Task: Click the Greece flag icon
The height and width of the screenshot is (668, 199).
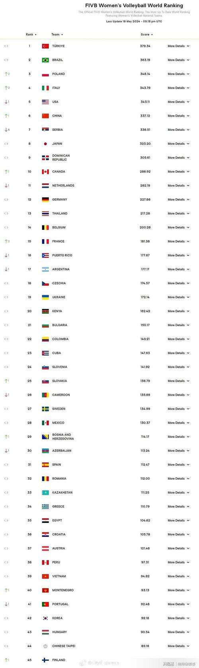Action: [45, 506]
